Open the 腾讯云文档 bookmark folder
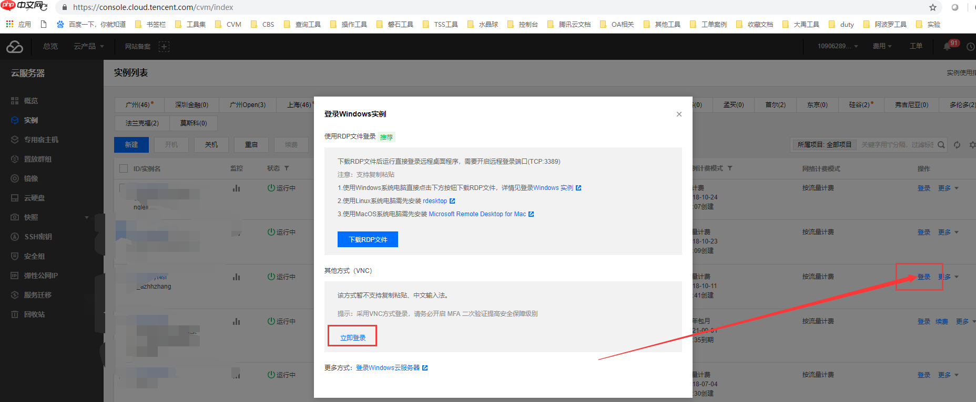Image resolution: width=976 pixels, height=402 pixels. click(569, 24)
